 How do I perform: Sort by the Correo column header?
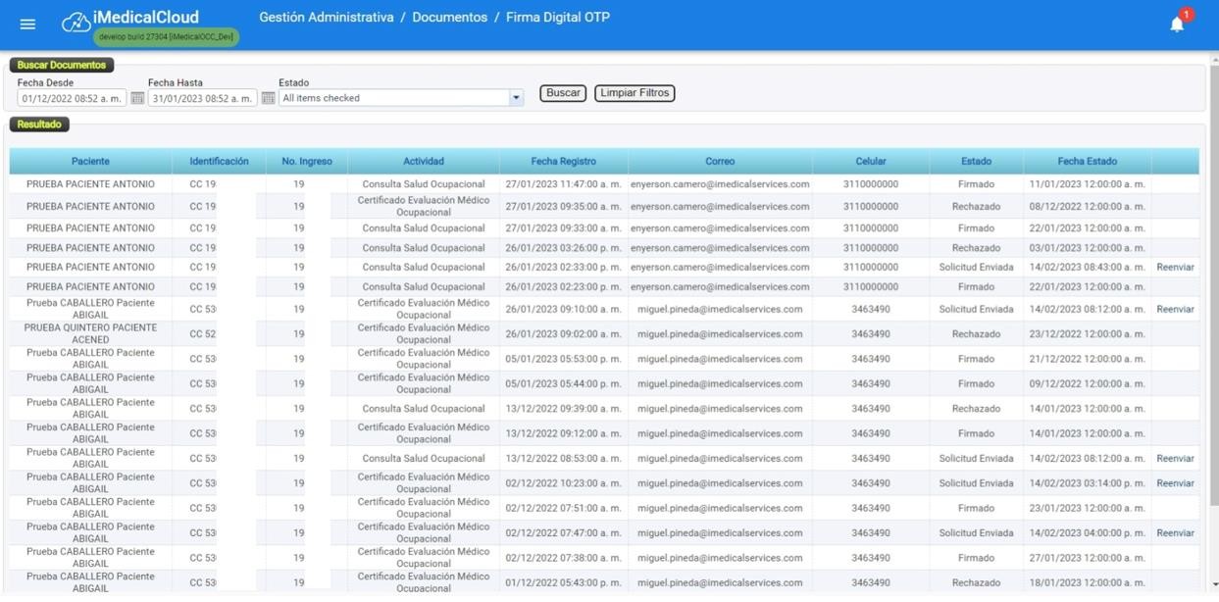tap(720, 161)
